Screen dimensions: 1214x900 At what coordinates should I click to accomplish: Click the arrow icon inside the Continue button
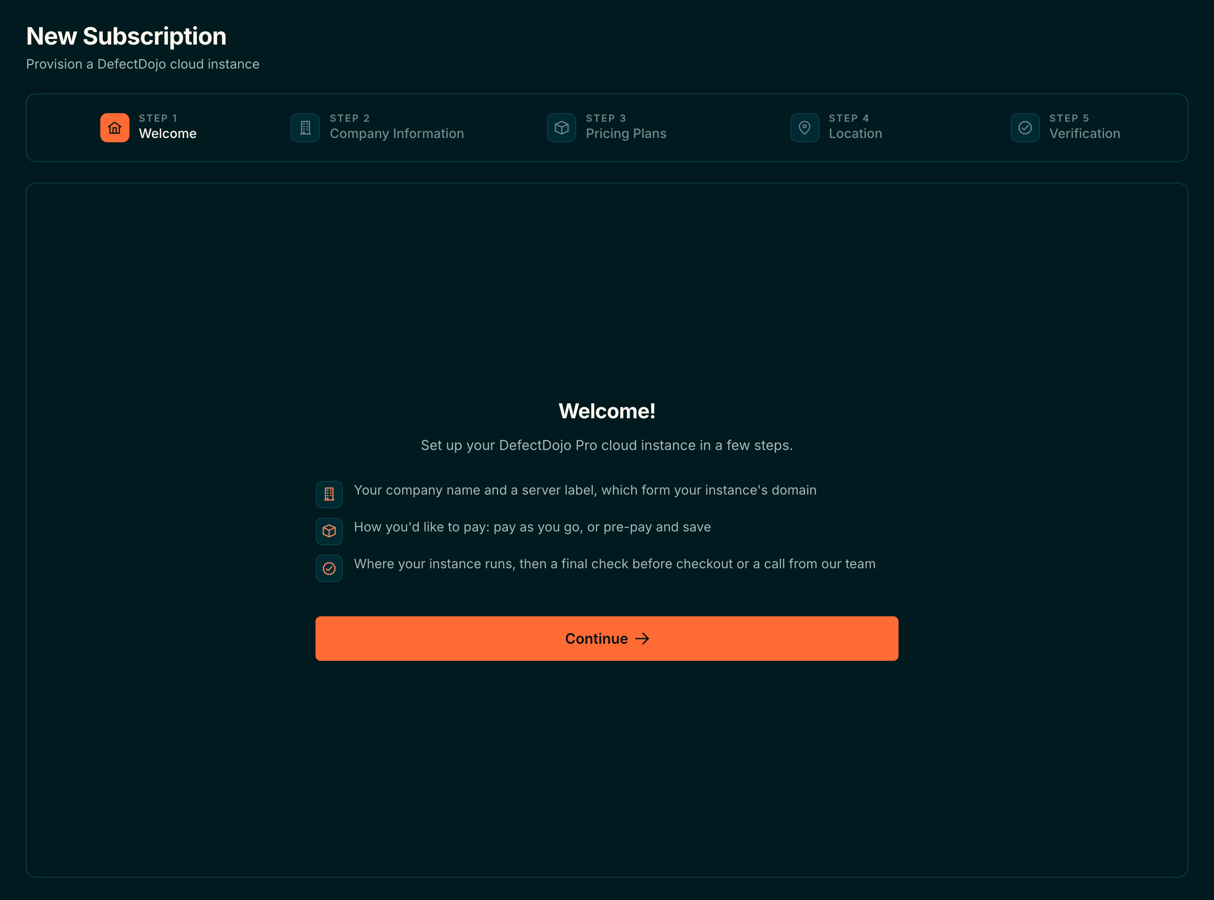[x=643, y=639]
